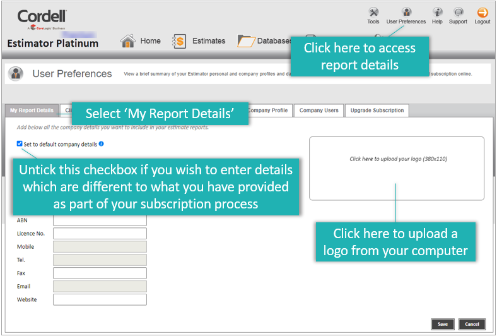Click the Home house icon
The width and height of the screenshot is (497, 336).
point(128,41)
